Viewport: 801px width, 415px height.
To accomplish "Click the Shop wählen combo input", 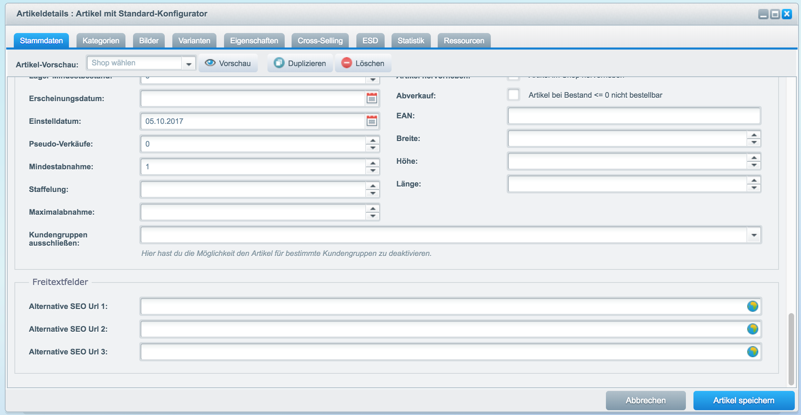I will (134, 63).
